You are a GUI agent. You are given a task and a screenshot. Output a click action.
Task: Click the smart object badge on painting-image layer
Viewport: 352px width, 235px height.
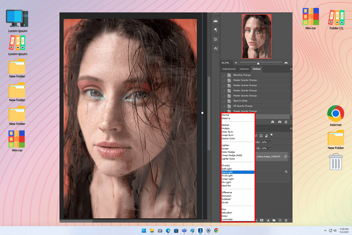click(x=286, y=157)
